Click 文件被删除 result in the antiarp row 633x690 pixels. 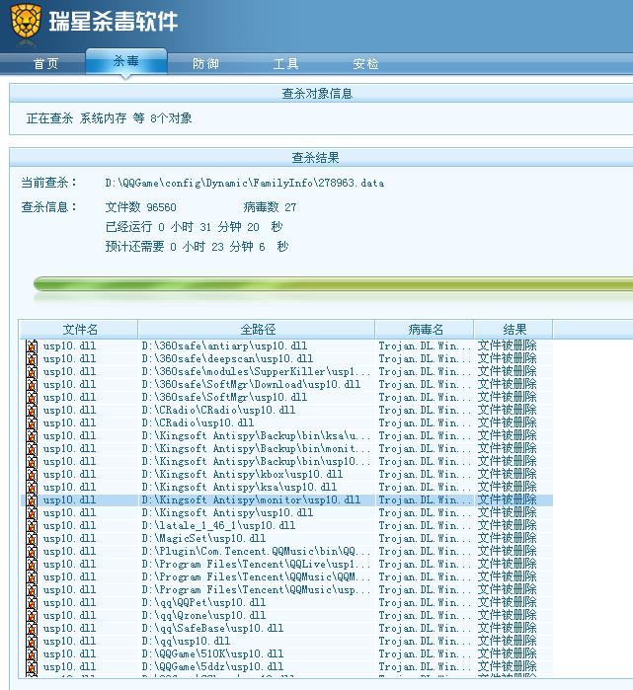point(508,345)
